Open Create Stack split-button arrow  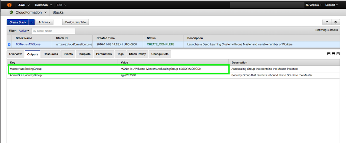pyautogui.click(x=32, y=22)
